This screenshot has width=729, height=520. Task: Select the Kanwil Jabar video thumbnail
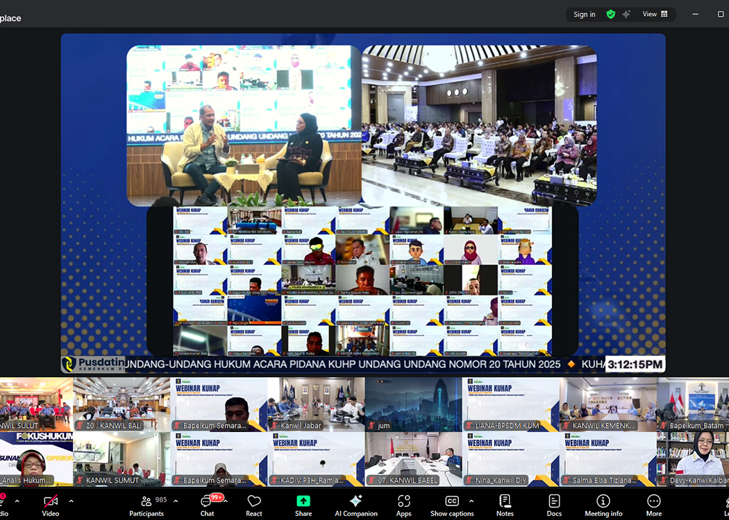(316, 404)
